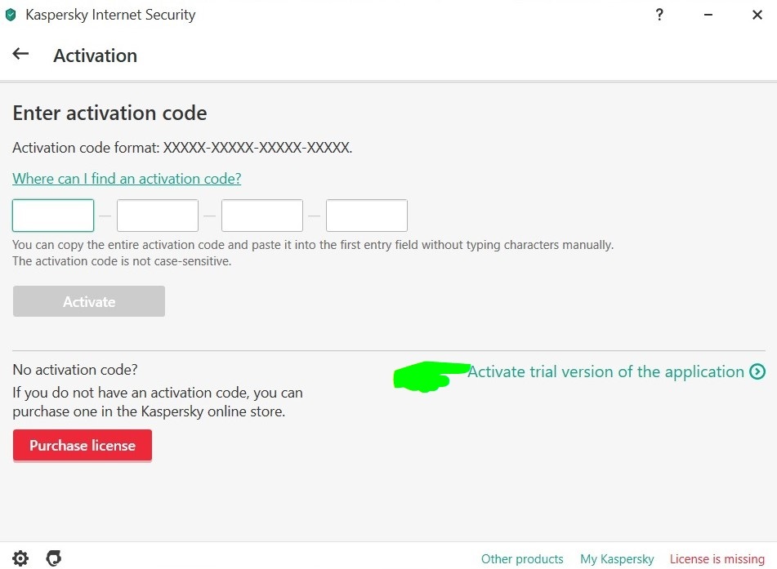Click the fourth activation code field
777x569 pixels.
(x=367, y=216)
